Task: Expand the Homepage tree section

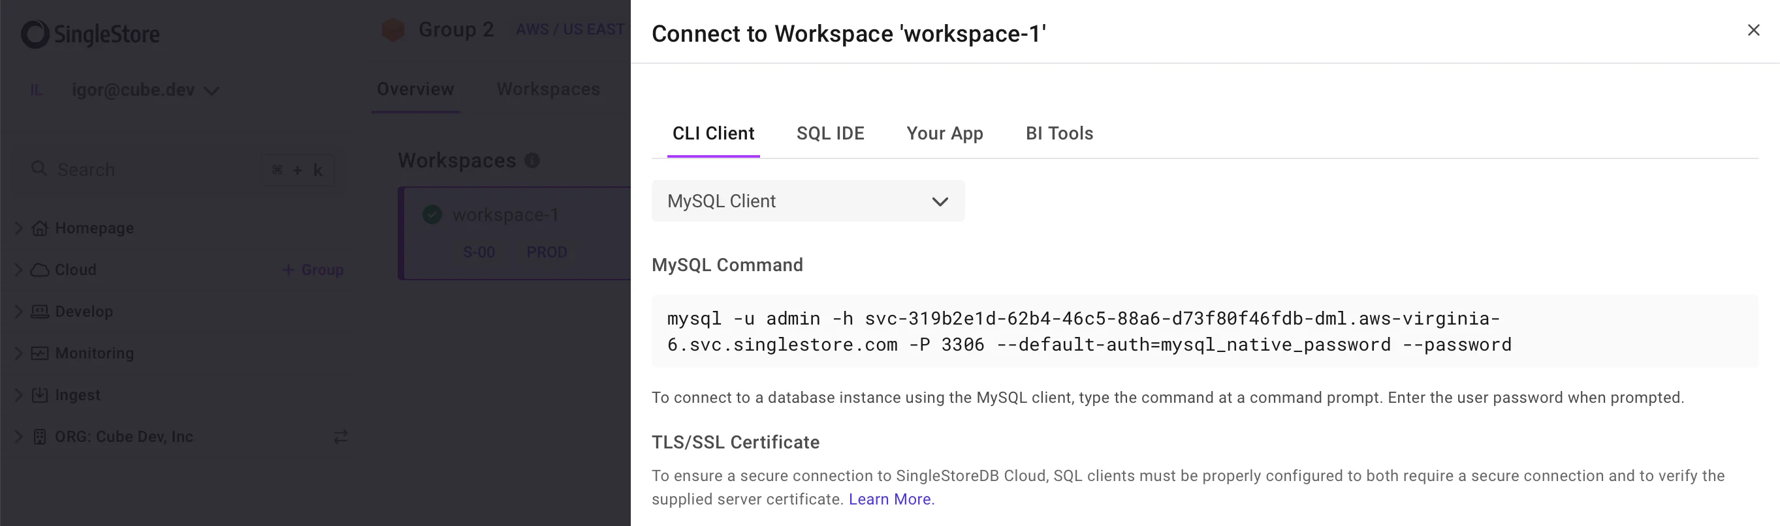Action: point(19,228)
